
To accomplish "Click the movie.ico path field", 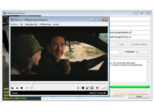I will (130, 37).
